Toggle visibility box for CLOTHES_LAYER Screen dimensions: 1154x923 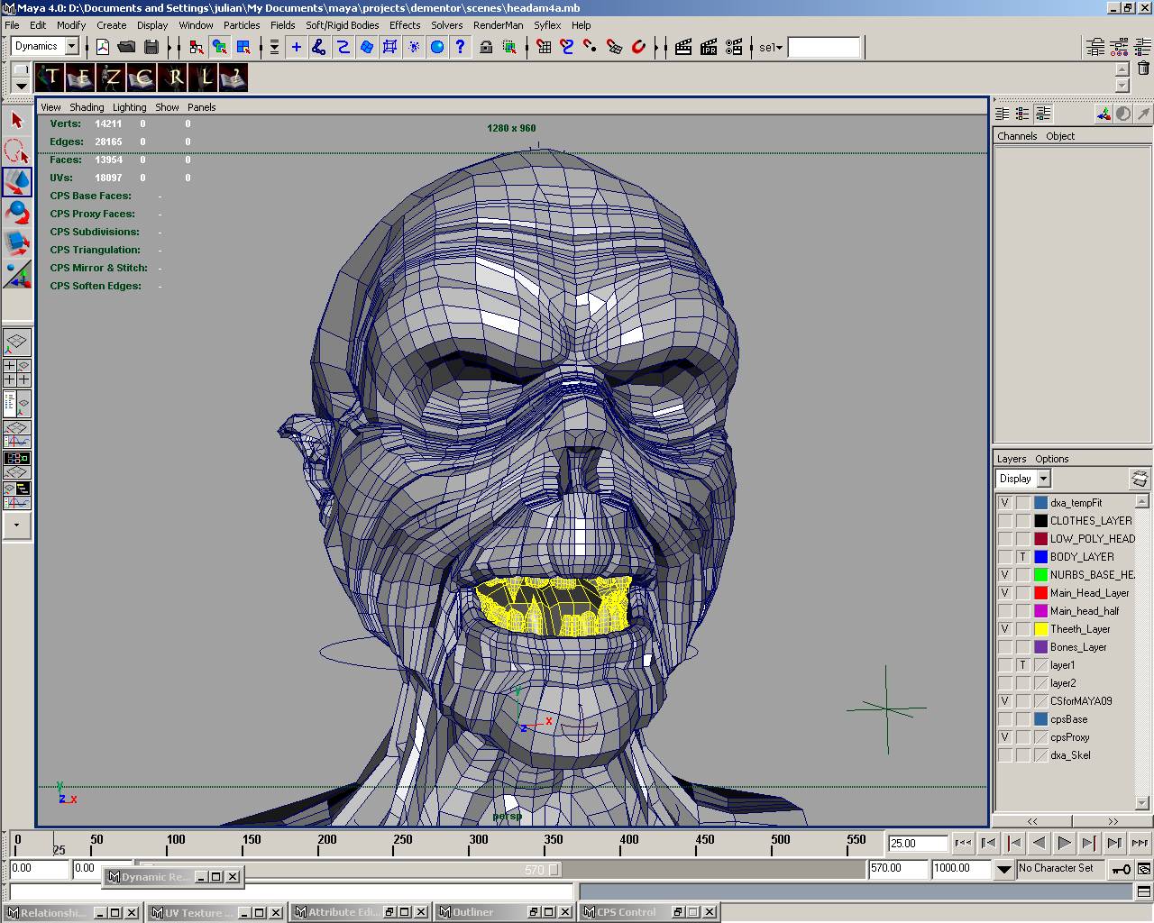pyautogui.click(x=1004, y=521)
